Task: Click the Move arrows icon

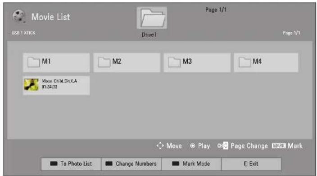Action: [x=160, y=145]
